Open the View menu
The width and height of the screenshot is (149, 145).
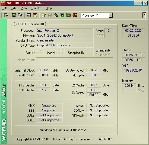pyautogui.click(x=24, y=8)
